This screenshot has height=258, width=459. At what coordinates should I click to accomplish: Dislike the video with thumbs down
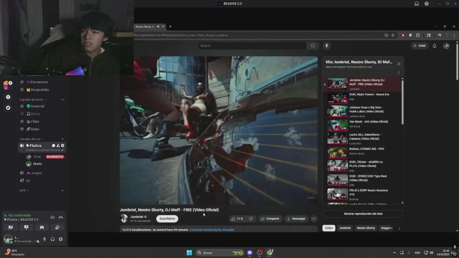click(x=251, y=219)
